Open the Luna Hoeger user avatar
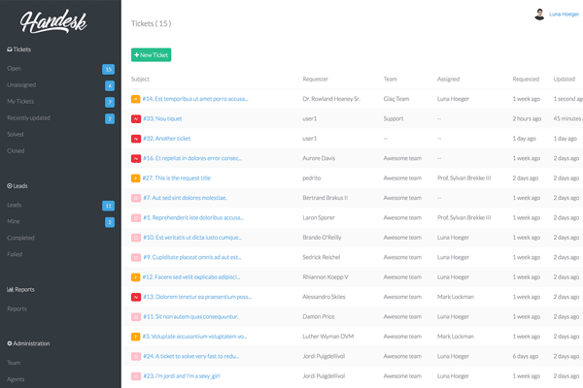The image size is (583, 388). pos(539,15)
